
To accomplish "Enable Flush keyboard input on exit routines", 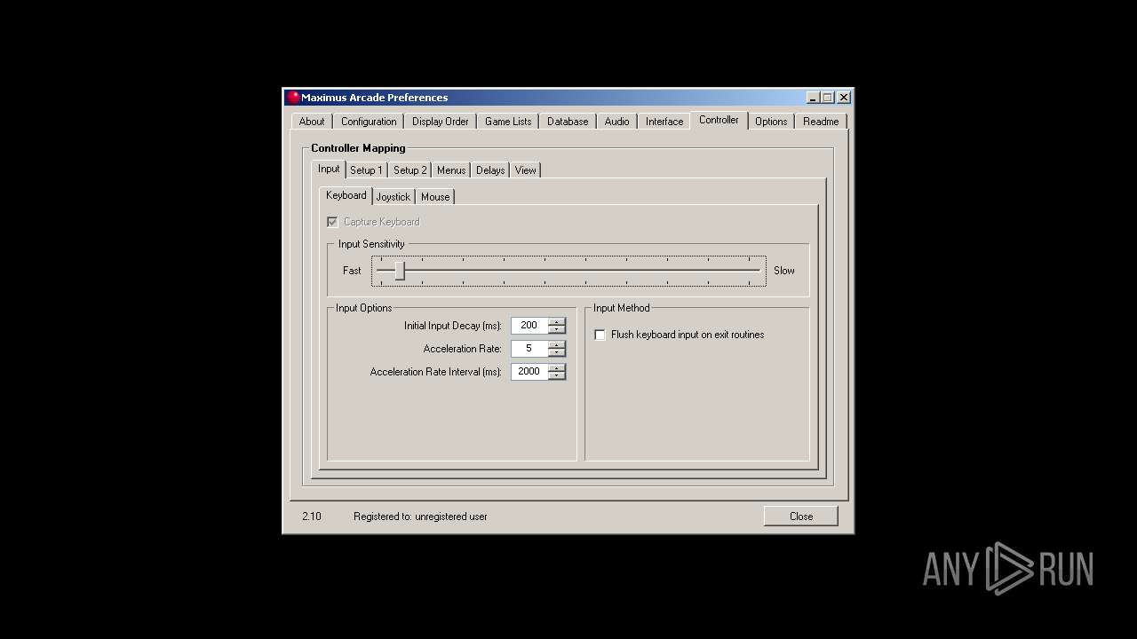I will click(x=600, y=335).
